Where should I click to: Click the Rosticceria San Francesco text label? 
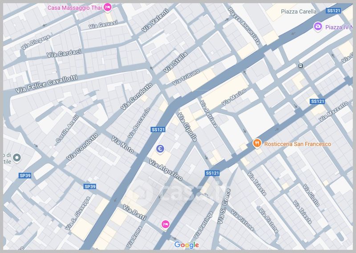297,144
